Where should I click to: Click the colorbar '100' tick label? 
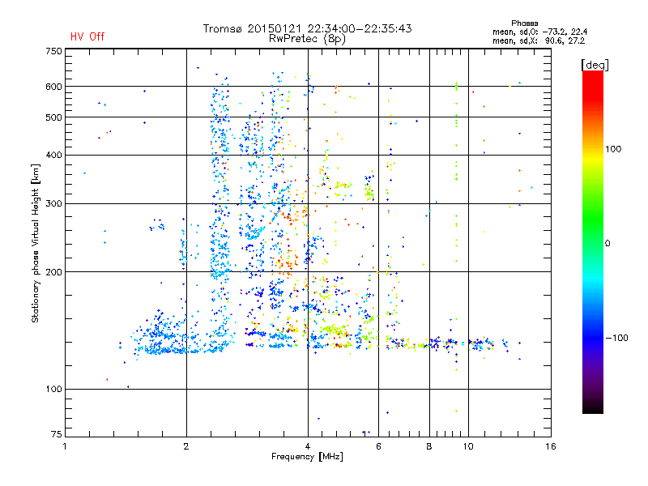pyautogui.click(x=613, y=149)
